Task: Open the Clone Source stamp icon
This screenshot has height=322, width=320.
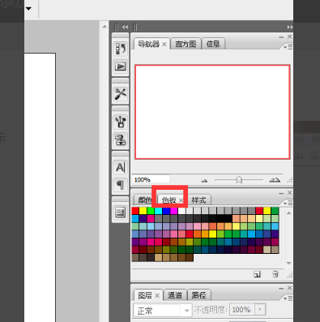Action: [x=121, y=140]
